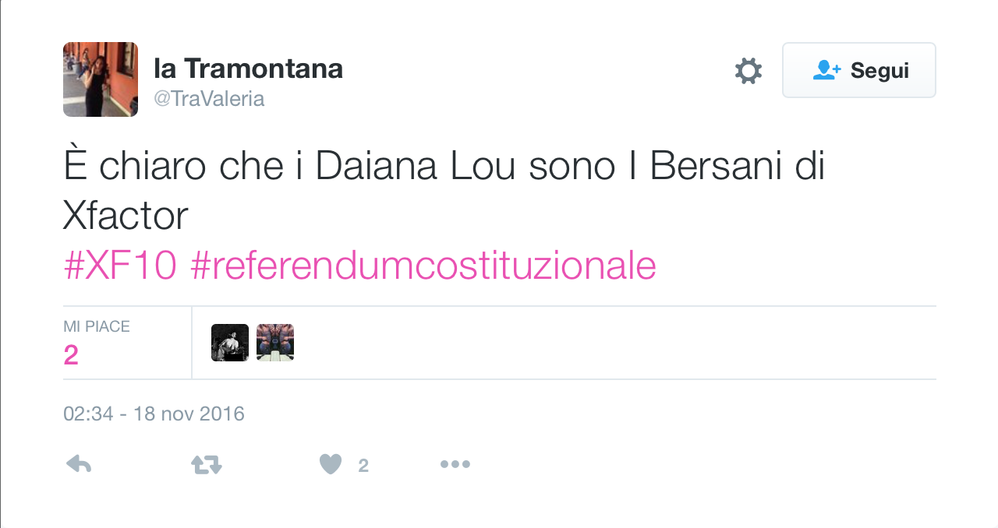Screen dimensions: 998x528
Task: Open the #XF10 hashtag
Action: (x=120, y=266)
